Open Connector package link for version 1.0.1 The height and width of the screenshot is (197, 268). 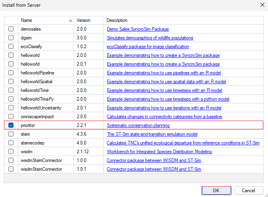click(x=154, y=169)
